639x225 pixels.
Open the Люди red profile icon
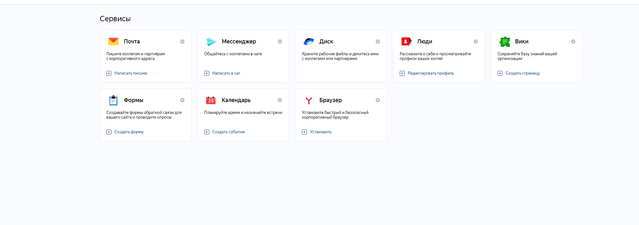(x=406, y=41)
